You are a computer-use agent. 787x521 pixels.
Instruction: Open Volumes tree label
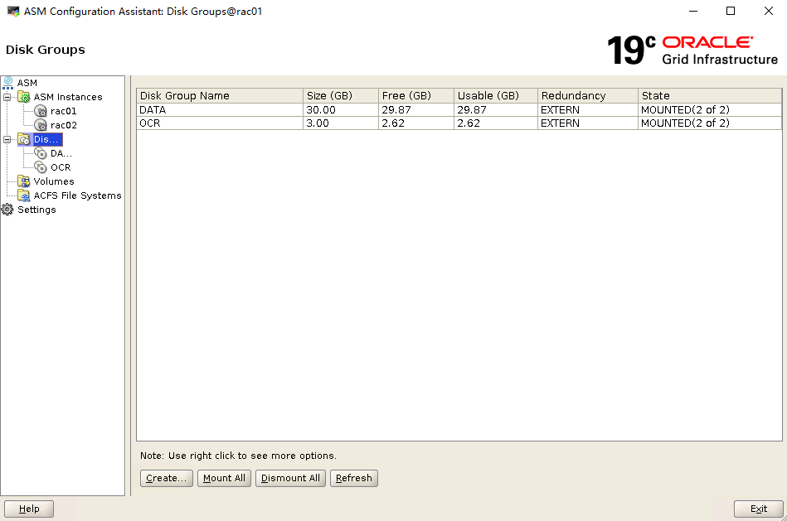point(54,181)
